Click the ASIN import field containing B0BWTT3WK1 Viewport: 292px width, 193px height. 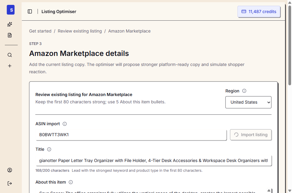pos(131,135)
